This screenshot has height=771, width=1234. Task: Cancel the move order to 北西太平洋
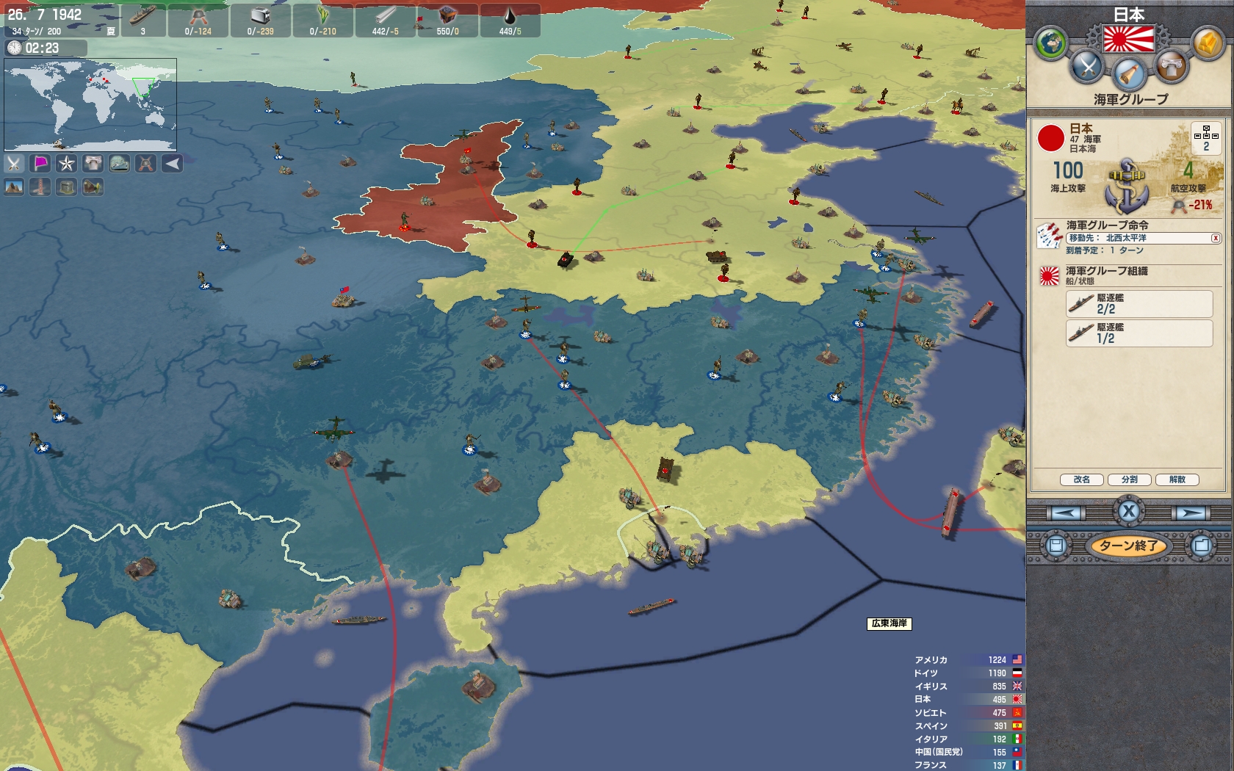tap(1216, 238)
